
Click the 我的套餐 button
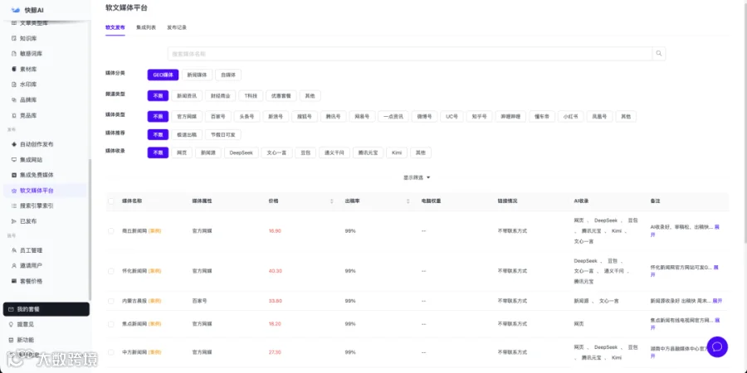46,309
